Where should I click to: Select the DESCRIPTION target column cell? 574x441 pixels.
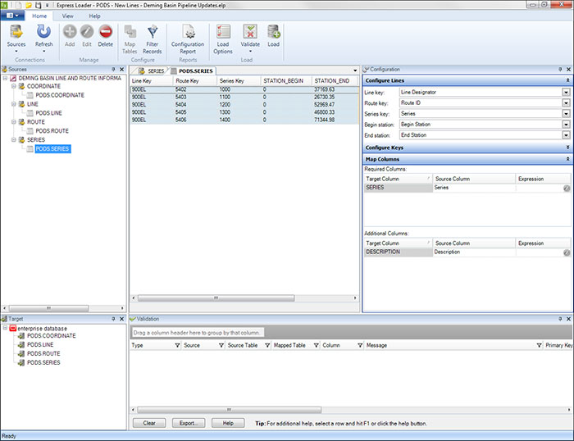[398, 252]
